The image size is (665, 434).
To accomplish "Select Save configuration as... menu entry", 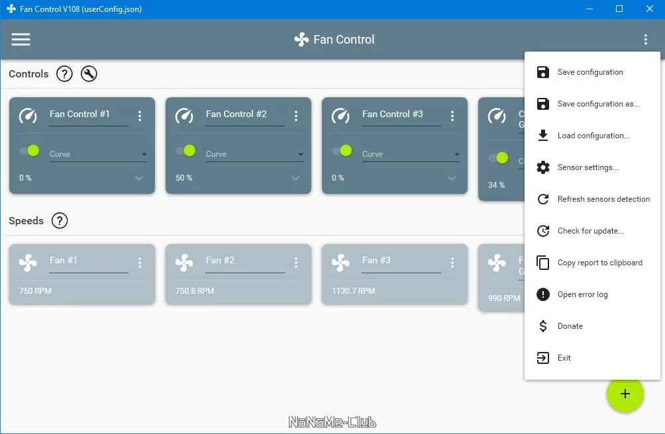I will tap(592, 104).
